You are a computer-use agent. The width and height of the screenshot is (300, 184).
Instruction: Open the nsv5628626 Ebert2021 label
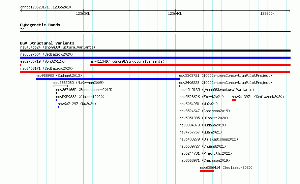pyautogui.click(x=202, y=97)
